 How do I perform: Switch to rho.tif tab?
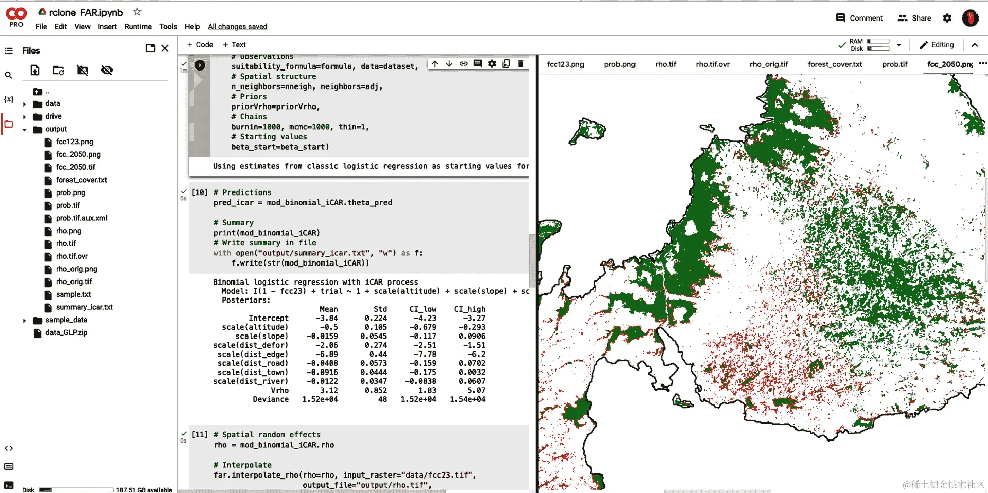point(665,64)
